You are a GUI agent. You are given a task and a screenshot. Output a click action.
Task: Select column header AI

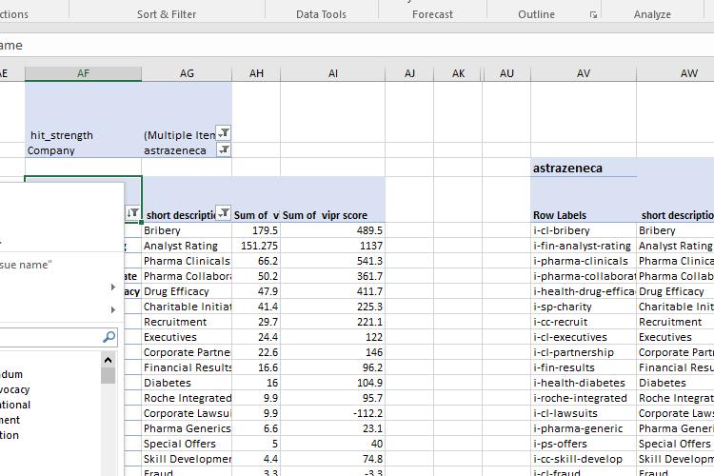[x=333, y=73]
